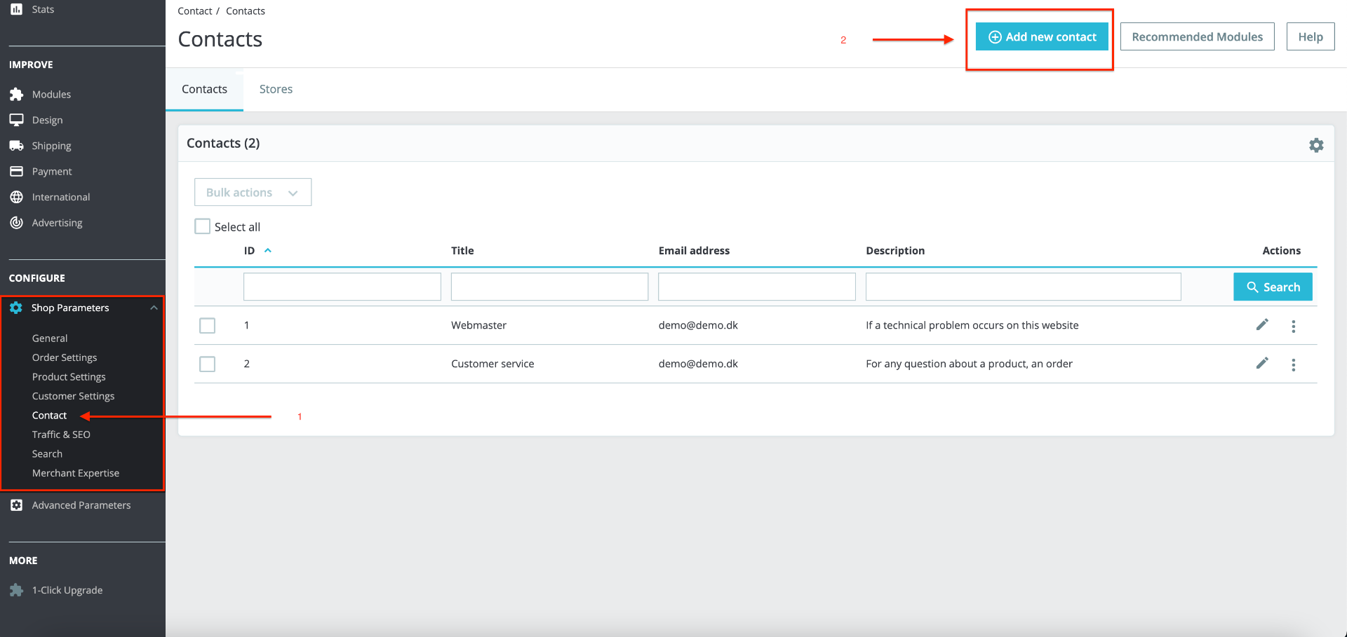Image resolution: width=1347 pixels, height=637 pixels.
Task: Click the Advertising icon
Action: 17,223
